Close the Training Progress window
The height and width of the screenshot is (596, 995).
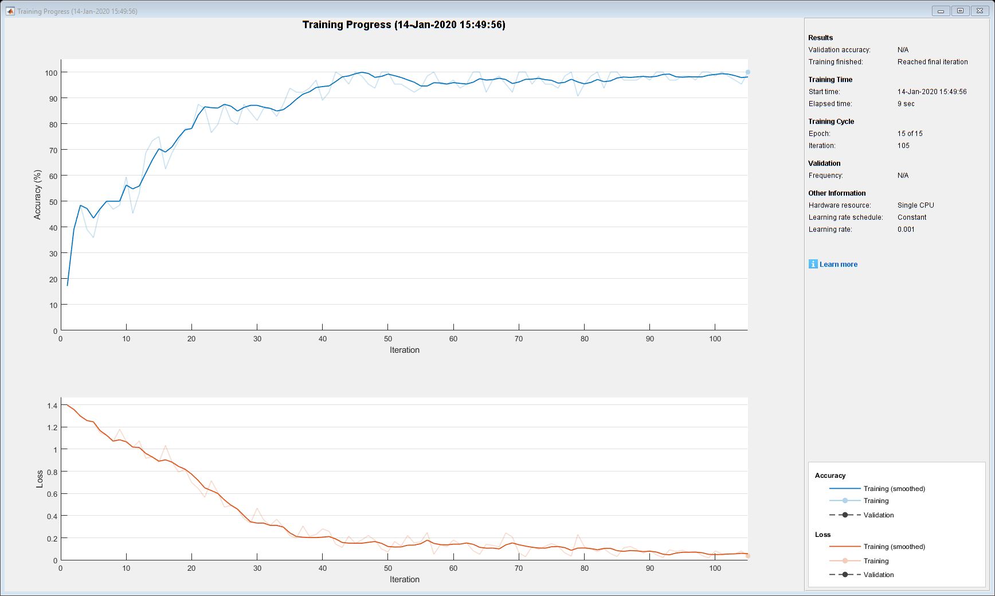pyautogui.click(x=980, y=11)
